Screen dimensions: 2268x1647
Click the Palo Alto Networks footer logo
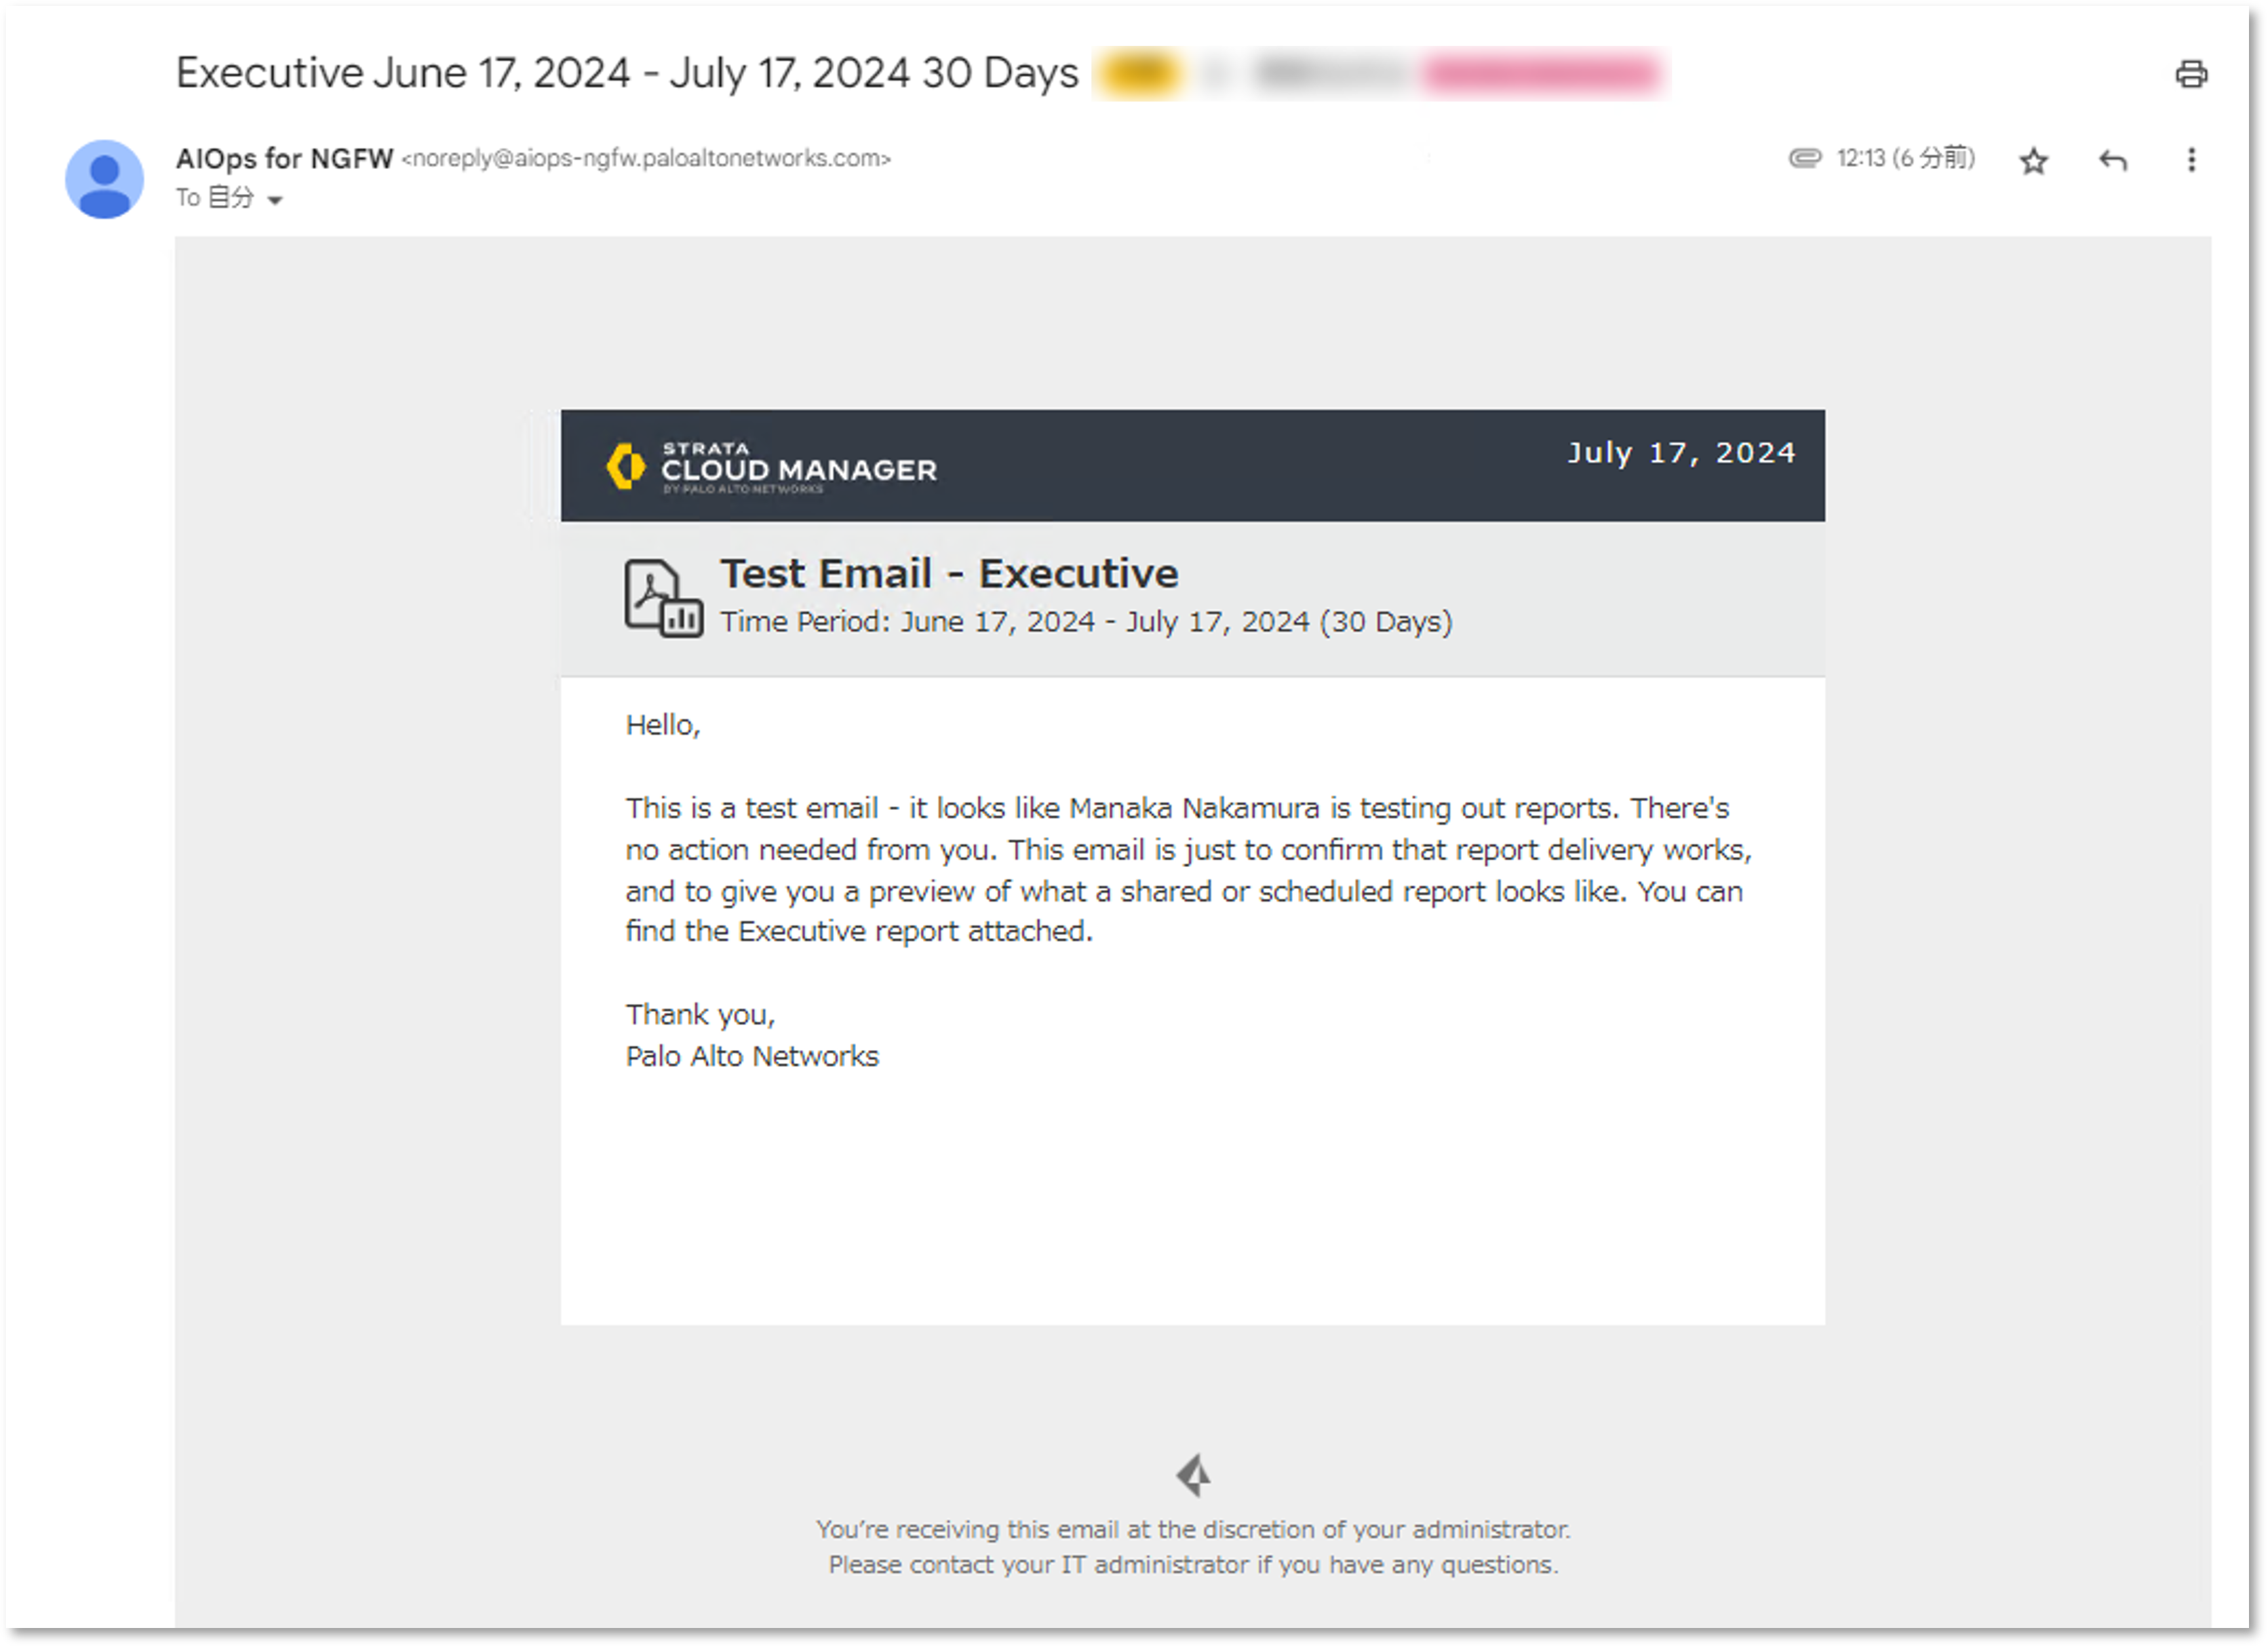tap(1193, 1475)
